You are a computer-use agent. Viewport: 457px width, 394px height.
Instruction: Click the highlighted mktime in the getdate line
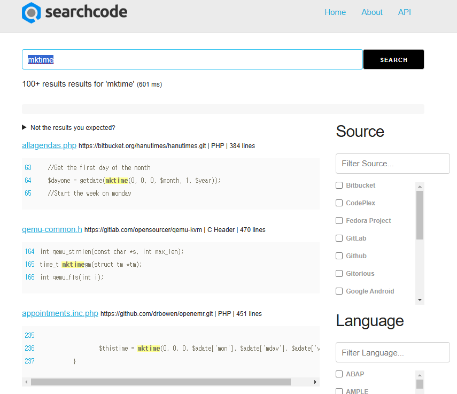pos(117,181)
